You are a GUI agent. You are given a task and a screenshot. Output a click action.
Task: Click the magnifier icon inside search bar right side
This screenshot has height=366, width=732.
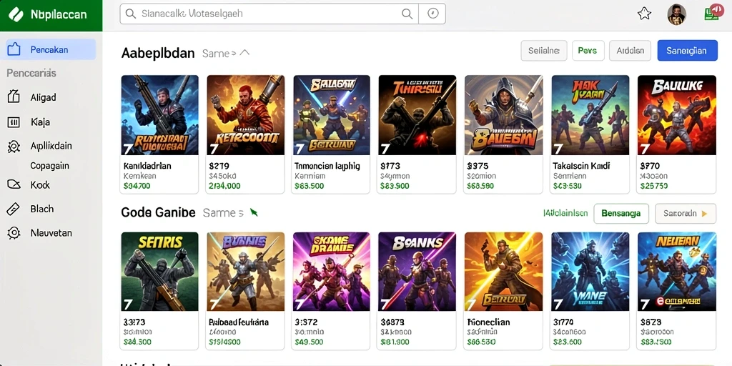point(407,14)
